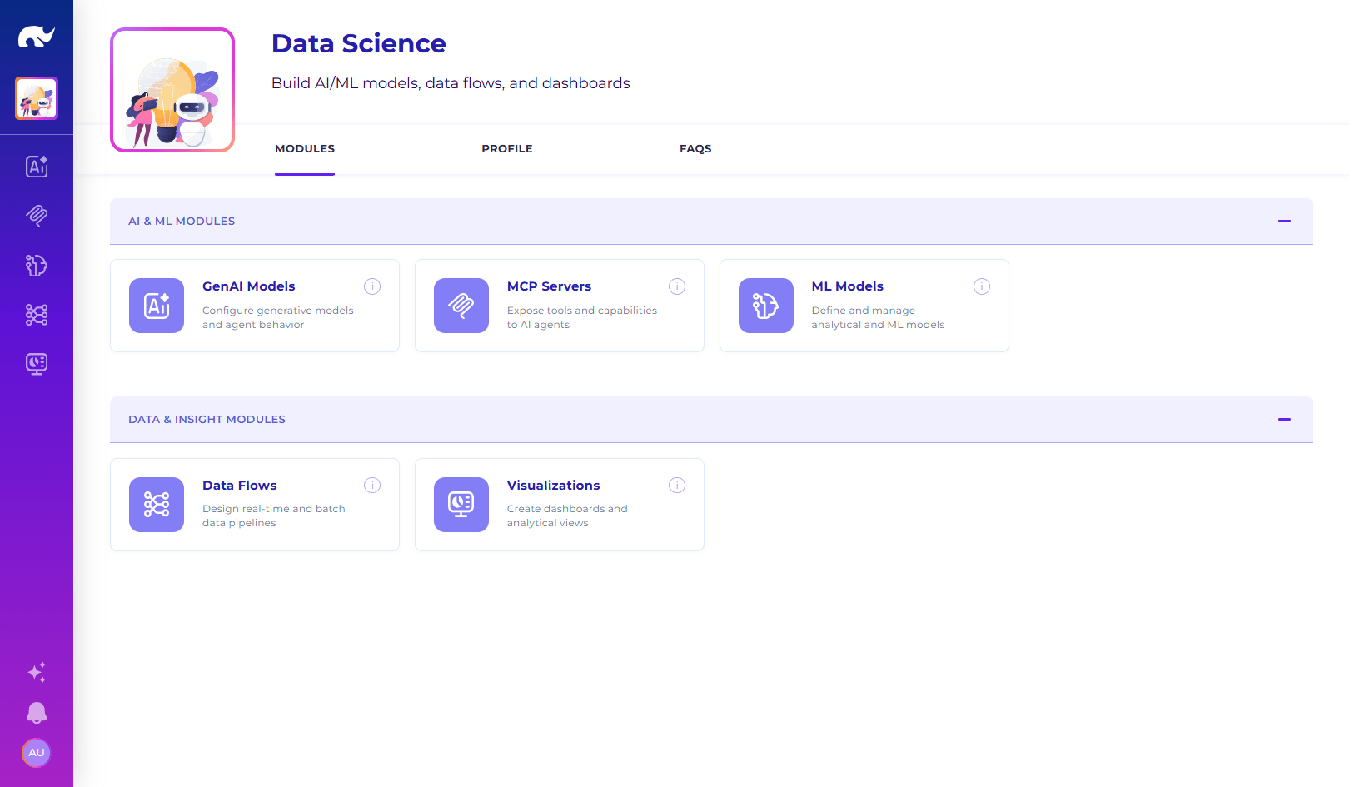1355x787 pixels.
Task: Click the Data Science page title
Action: pos(359,43)
